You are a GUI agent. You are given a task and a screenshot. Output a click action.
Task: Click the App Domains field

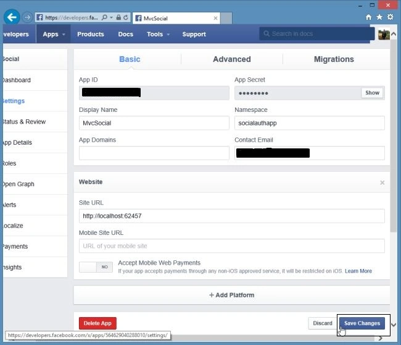154,153
